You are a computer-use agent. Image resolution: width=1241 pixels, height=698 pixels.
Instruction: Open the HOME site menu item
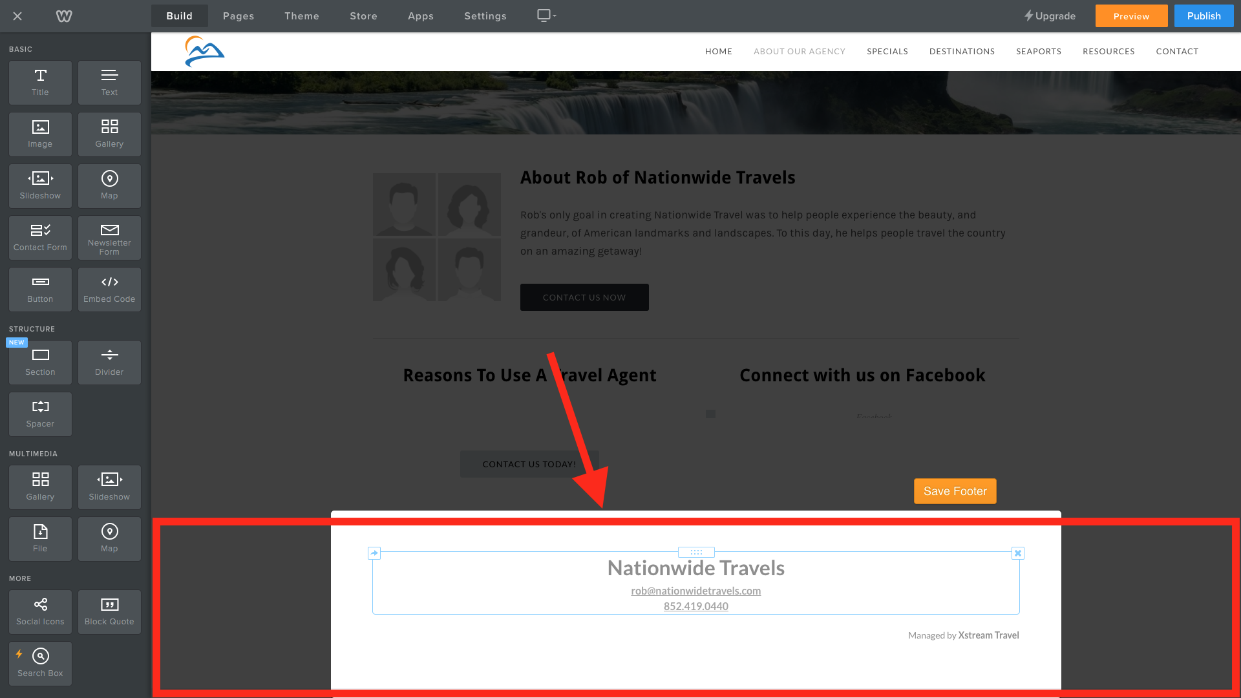point(719,52)
